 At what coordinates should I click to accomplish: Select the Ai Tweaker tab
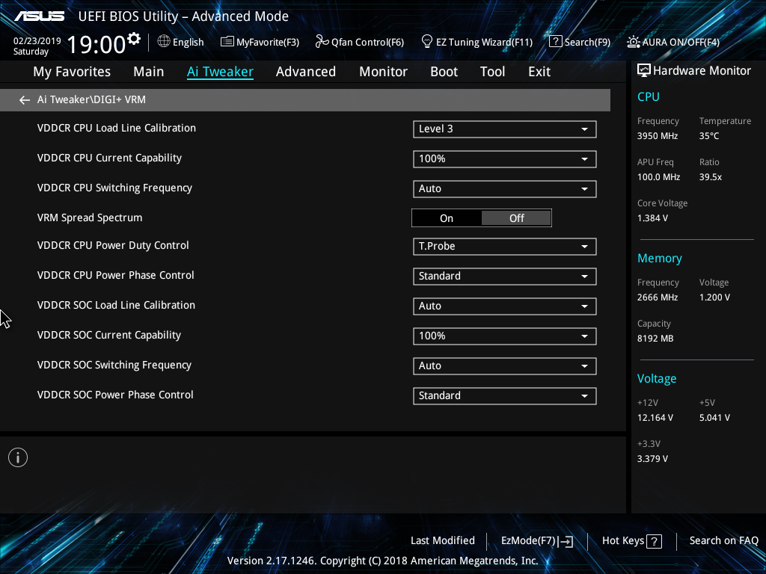point(220,72)
